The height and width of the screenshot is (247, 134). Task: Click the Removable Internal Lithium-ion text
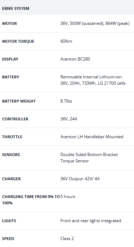[x=92, y=77]
